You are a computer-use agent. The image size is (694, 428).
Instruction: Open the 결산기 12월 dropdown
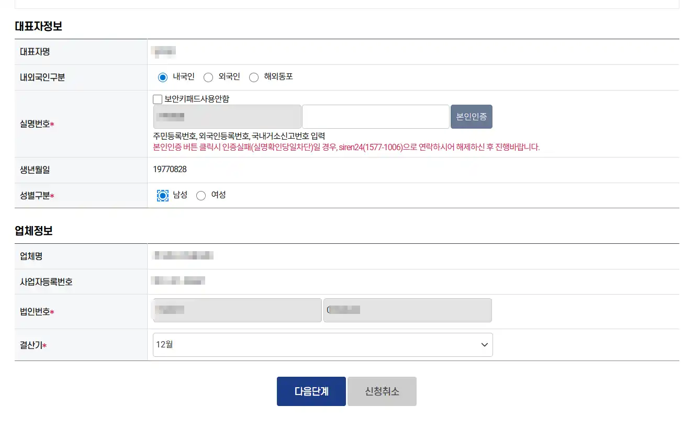point(323,345)
